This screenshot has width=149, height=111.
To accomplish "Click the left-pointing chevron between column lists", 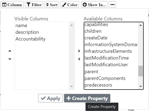I will click(x=79, y=59).
